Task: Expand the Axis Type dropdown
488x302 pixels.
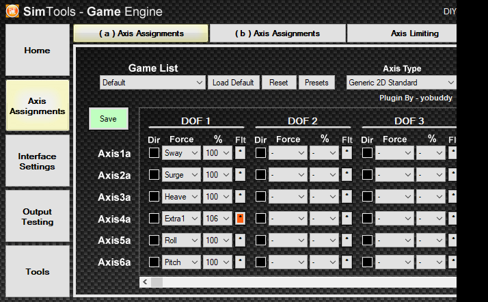Action: point(401,83)
